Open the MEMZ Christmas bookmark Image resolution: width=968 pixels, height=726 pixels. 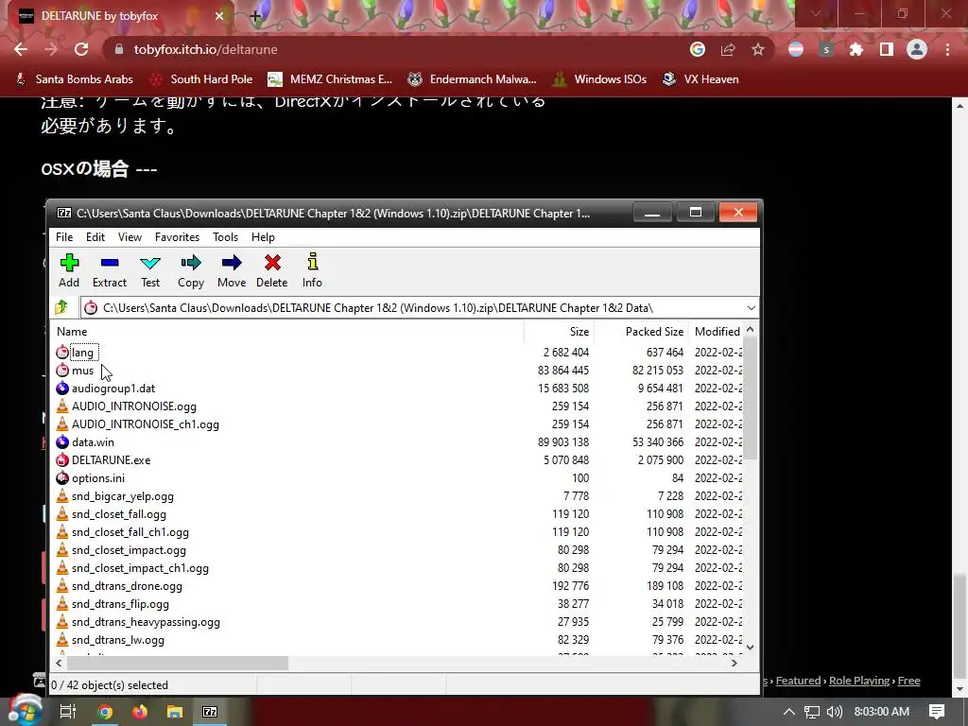click(330, 79)
